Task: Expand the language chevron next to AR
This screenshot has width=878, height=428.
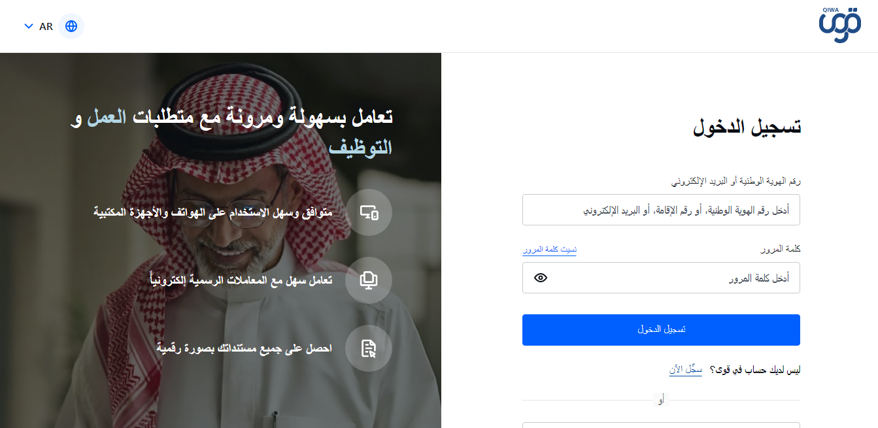Action: click(x=28, y=26)
